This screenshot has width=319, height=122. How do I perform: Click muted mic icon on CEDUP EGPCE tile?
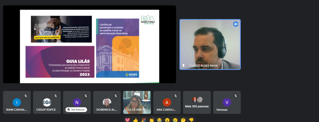pyautogui.click(x=56, y=96)
